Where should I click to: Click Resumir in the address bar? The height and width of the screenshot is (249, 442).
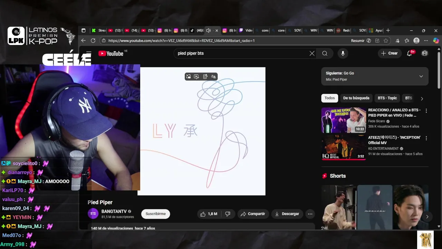point(358,40)
